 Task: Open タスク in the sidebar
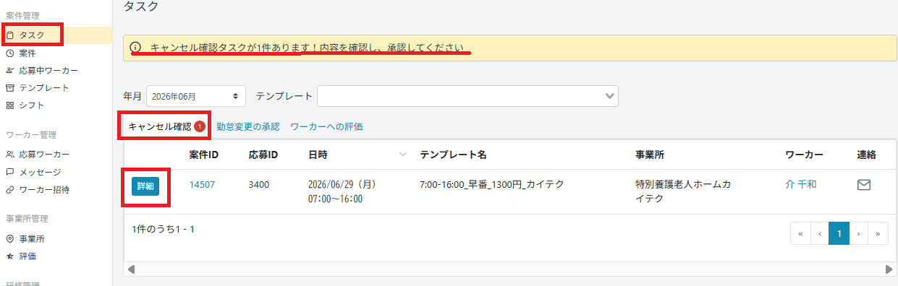(56, 35)
